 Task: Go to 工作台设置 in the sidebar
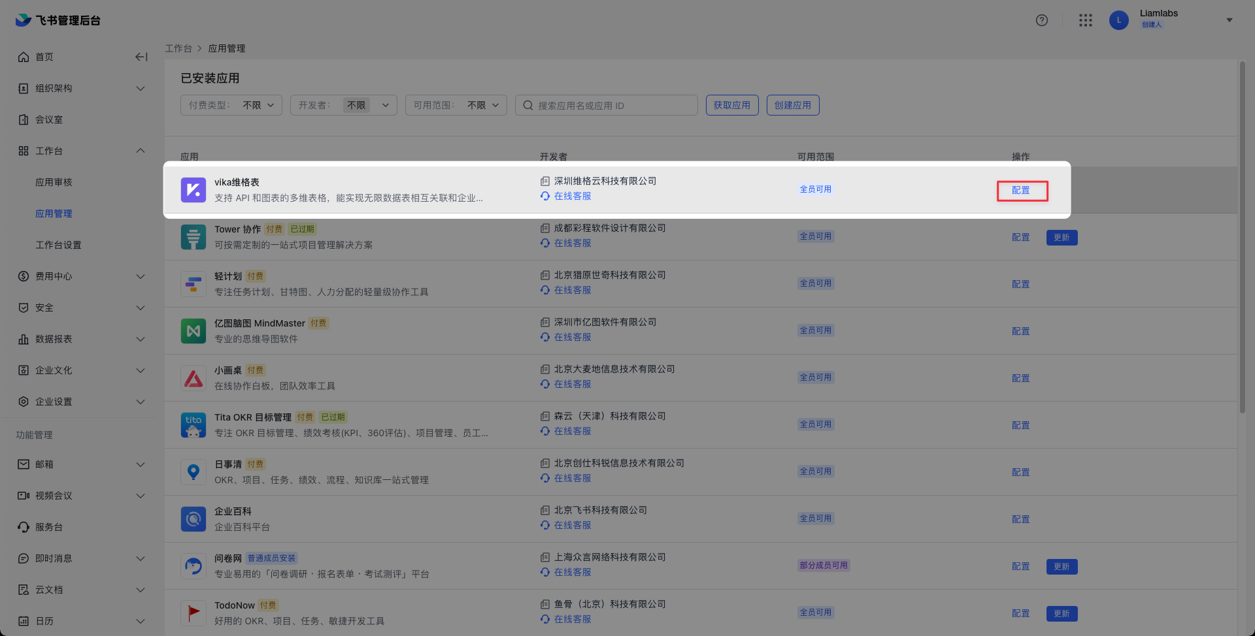click(58, 245)
